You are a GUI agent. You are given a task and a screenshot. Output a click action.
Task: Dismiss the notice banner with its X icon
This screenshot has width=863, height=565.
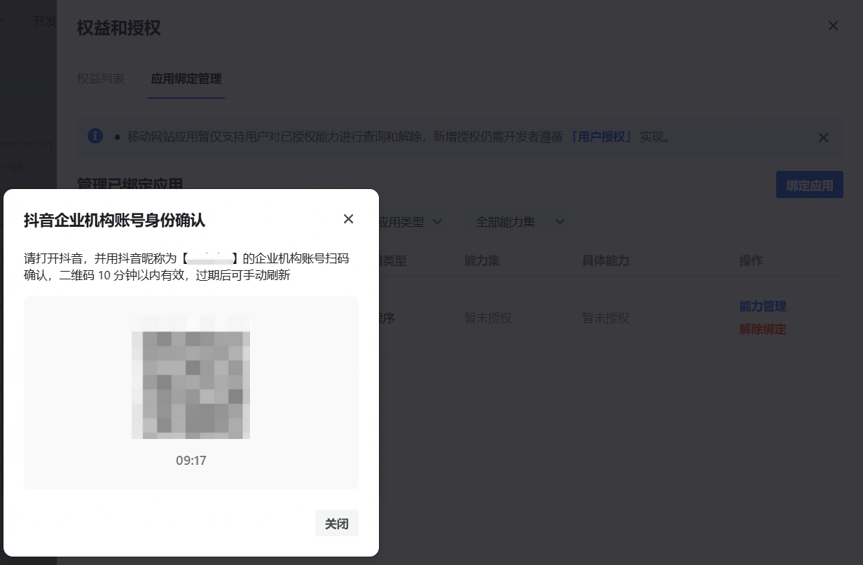[823, 137]
